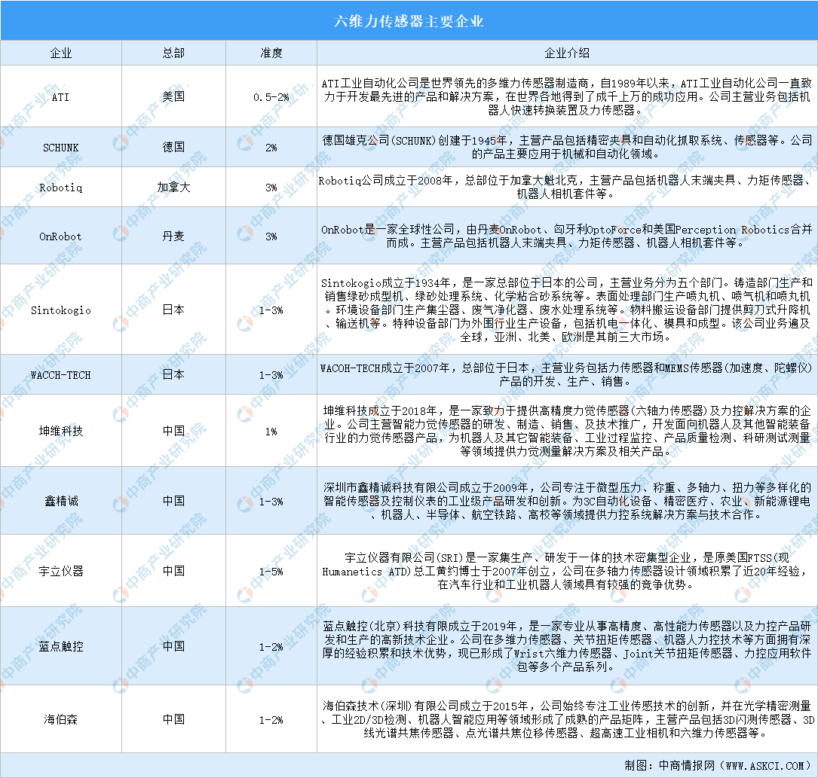Screen dimensions: 818x778
Task: Select the 总部 column header
Action: coord(173,53)
